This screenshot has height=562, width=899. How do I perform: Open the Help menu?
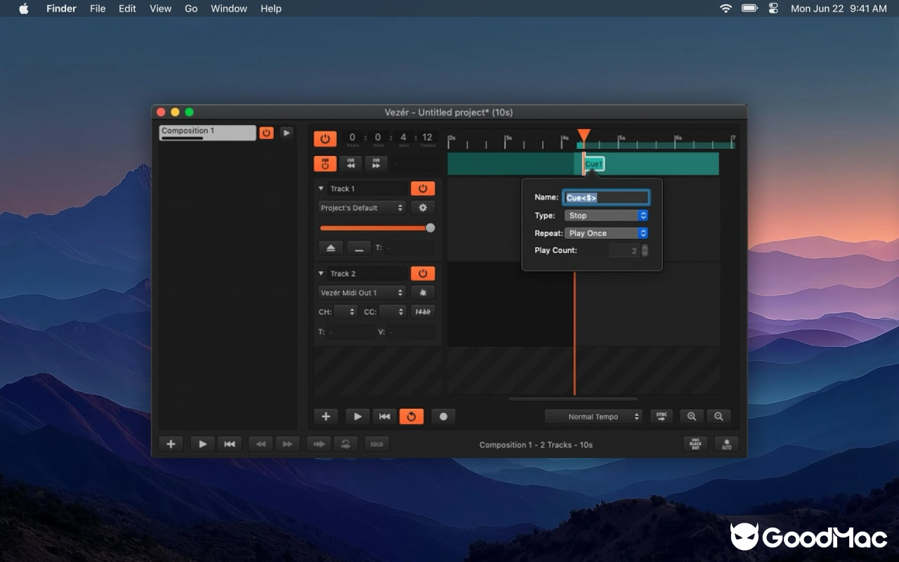(x=271, y=8)
